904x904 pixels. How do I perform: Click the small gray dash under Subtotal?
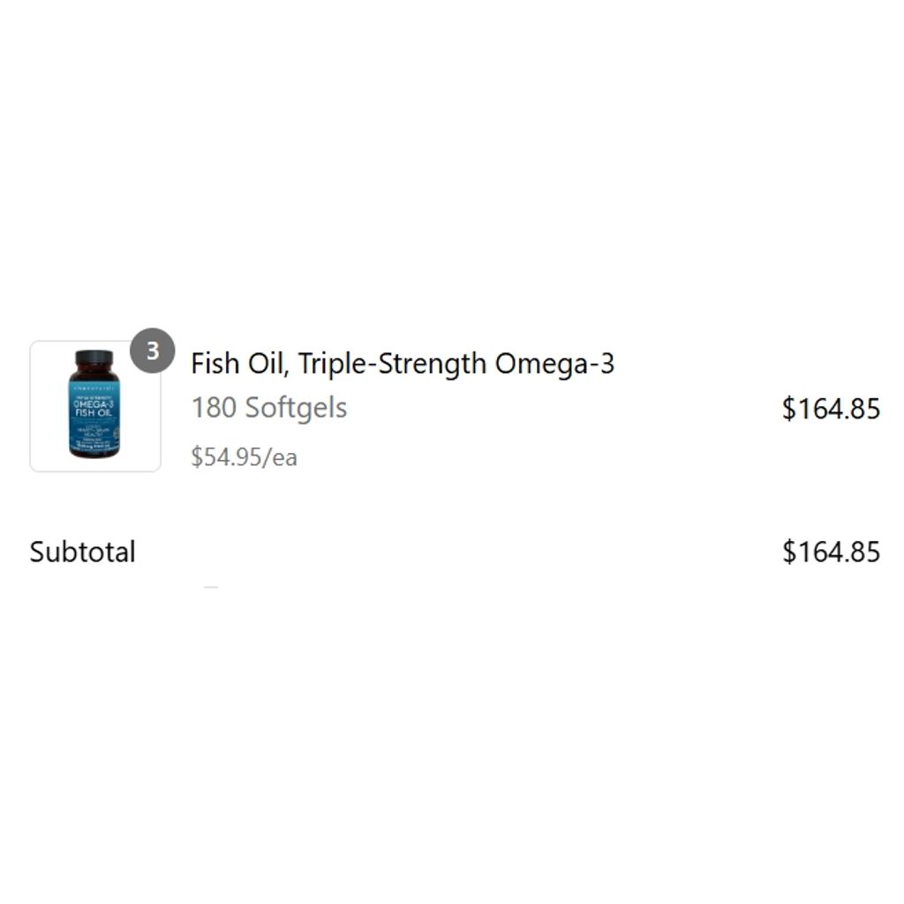coord(210,587)
